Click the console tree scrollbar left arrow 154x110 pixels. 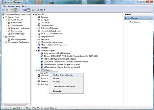tap(3, 104)
